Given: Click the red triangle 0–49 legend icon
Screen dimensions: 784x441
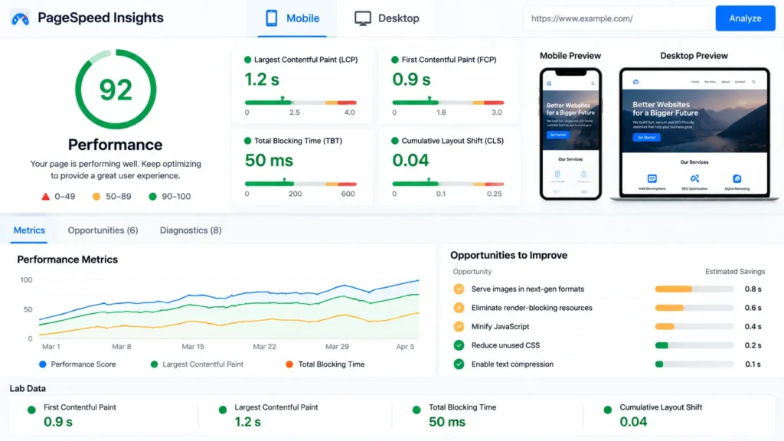Looking at the screenshot, I should coord(45,197).
